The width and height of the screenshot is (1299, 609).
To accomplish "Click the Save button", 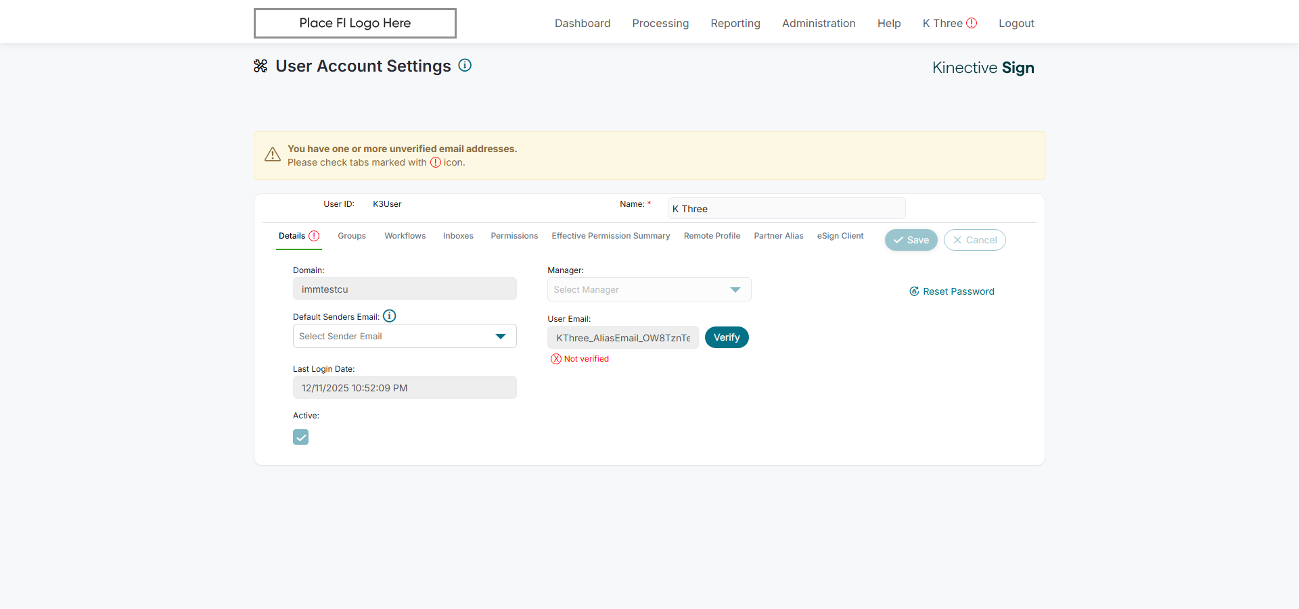I will point(911,240).
